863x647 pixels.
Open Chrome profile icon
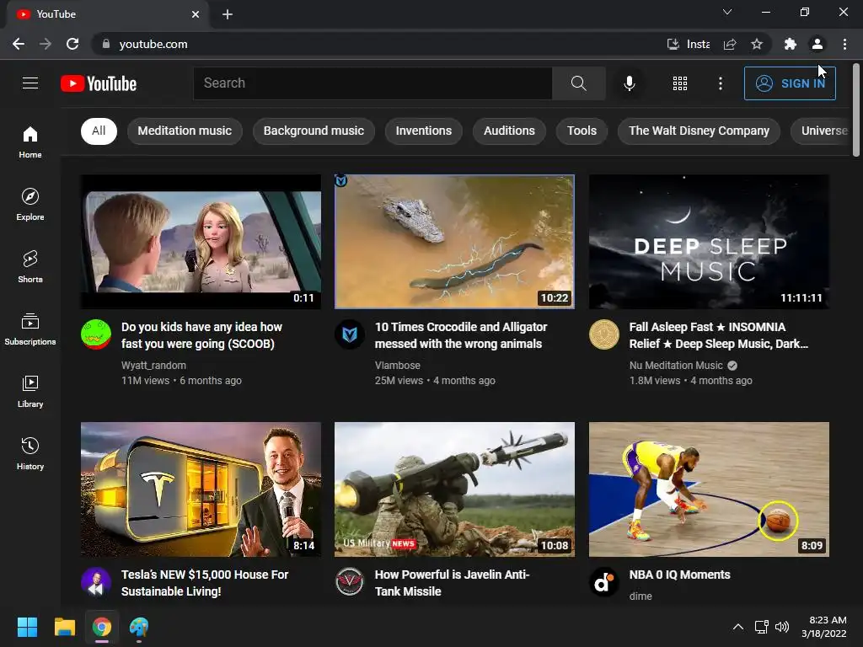tap(817, 44)
